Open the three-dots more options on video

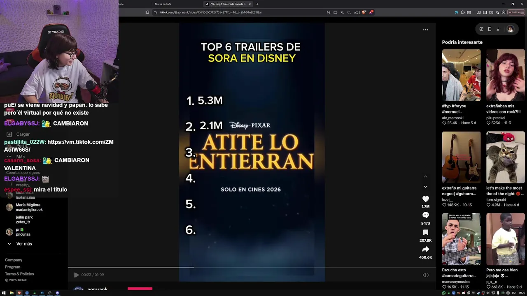(x=426, y=30)
